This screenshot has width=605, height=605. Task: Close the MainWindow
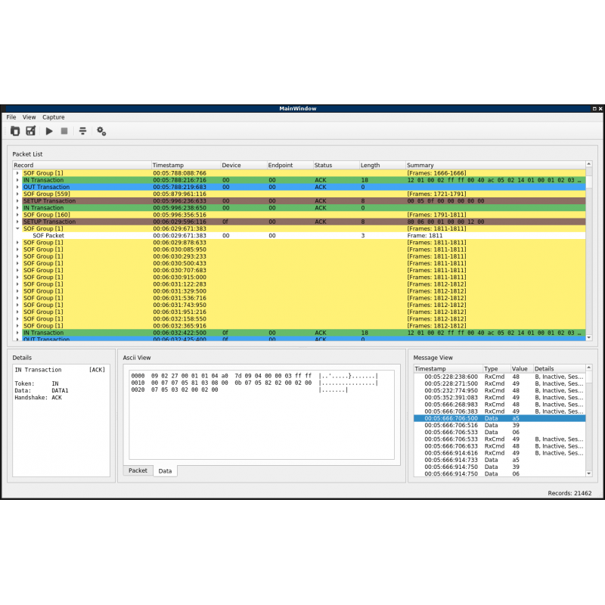(x=600, y=109)
